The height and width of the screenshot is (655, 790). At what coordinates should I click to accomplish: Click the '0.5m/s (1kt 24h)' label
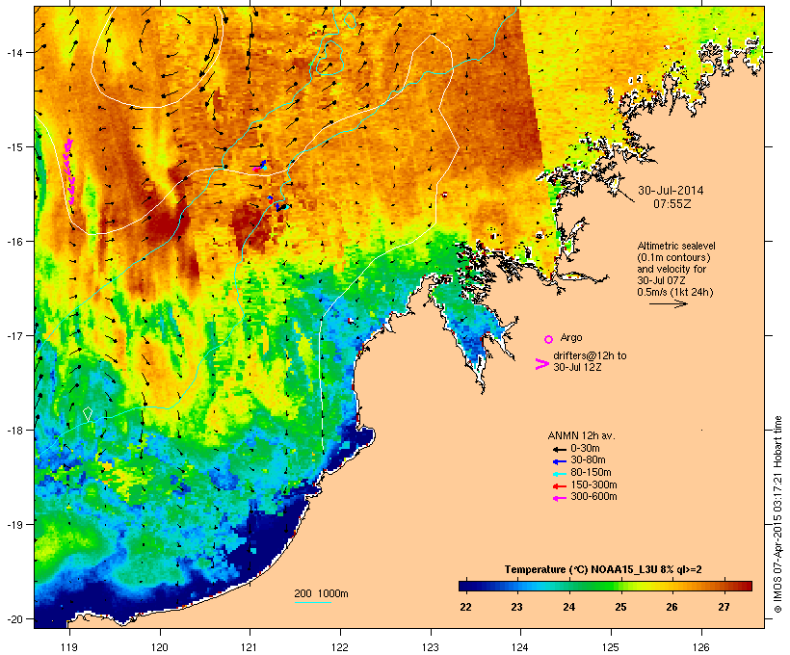click(675, 292)
